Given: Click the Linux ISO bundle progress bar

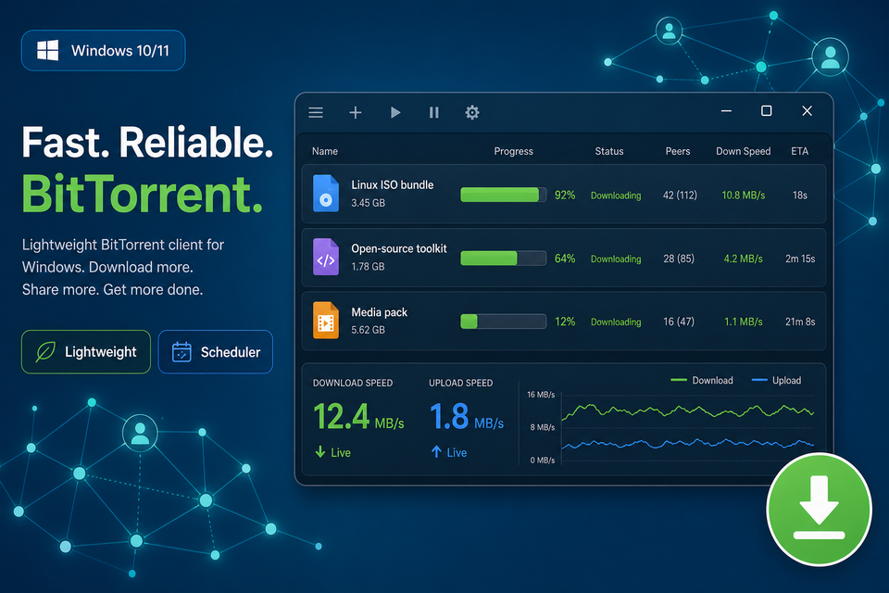Looking at the screenshot, I should [504, 195].
